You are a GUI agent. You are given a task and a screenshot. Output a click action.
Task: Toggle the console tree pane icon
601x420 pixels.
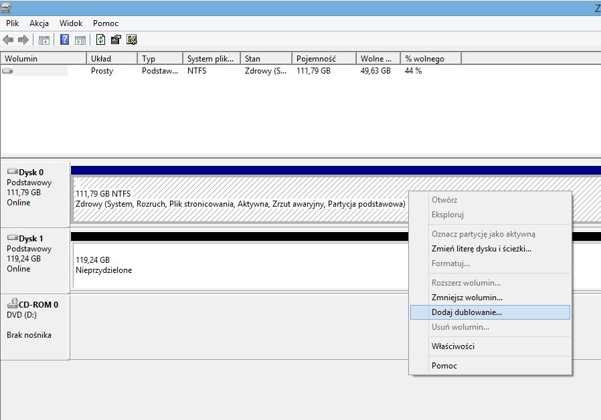click(x=44, y=40)
